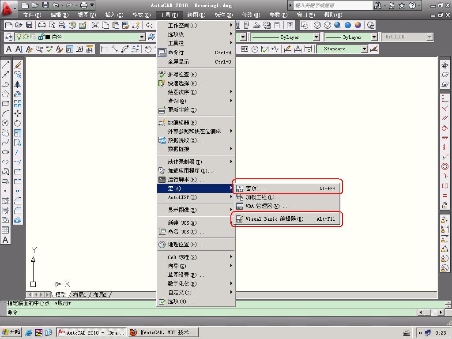Choose 加载应用程序 menu entry
Image resolution: width=452 pixels, height=339 pixels.
pos(196,171)
